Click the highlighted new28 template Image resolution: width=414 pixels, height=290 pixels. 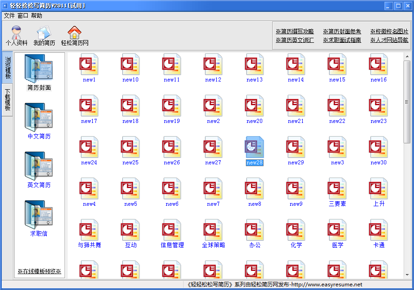coord(254,148)
